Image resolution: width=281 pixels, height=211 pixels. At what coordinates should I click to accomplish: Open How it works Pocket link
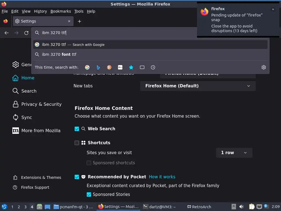pos(162,177)
